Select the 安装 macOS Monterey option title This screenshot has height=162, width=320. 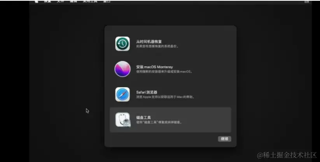tap(154, 67)
